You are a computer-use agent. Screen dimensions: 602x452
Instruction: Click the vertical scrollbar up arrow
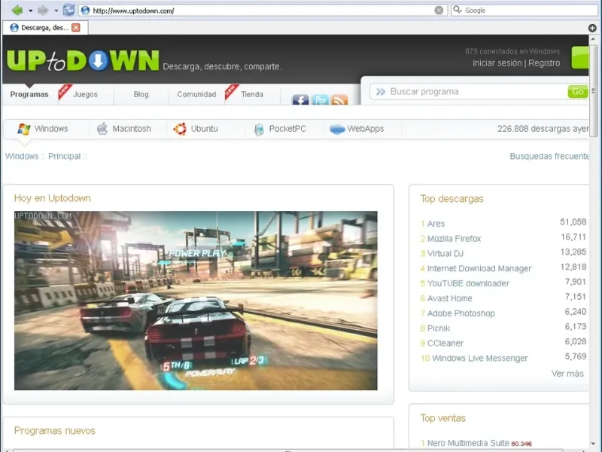coord(594,39)
